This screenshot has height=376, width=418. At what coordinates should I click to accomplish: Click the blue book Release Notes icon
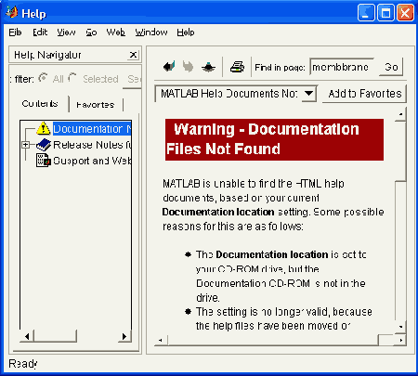coord(44,145)
